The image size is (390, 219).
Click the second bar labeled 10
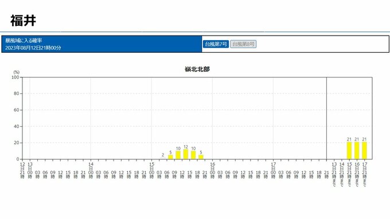(193, 155)
